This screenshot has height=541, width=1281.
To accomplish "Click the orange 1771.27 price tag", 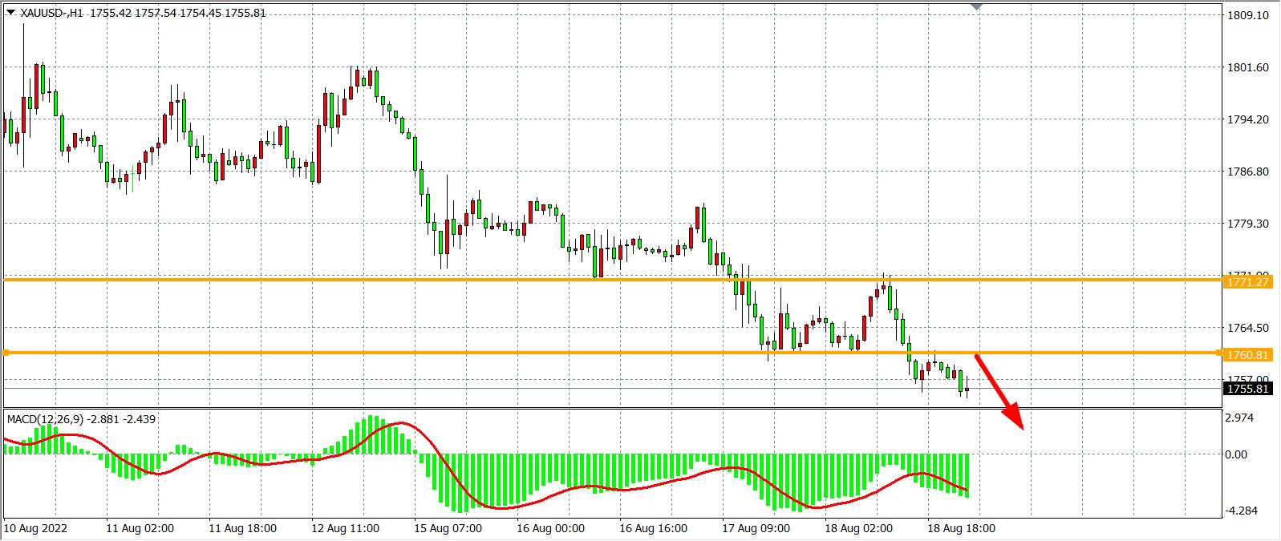I will tap(1248, 282).
